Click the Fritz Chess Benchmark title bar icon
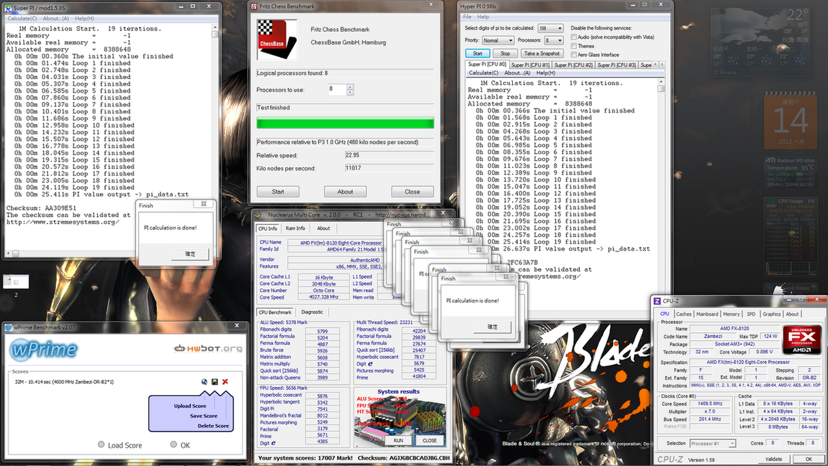Screen dimensions: 828x466 (255, 7)
